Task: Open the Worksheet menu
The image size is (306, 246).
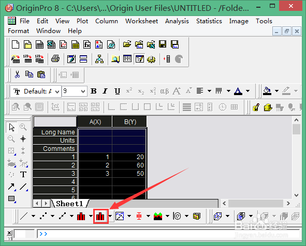Action: 141,21
